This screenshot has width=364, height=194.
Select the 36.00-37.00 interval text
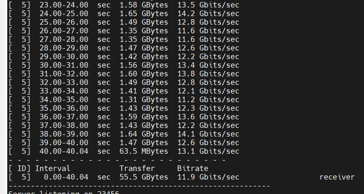click(64, 117)
